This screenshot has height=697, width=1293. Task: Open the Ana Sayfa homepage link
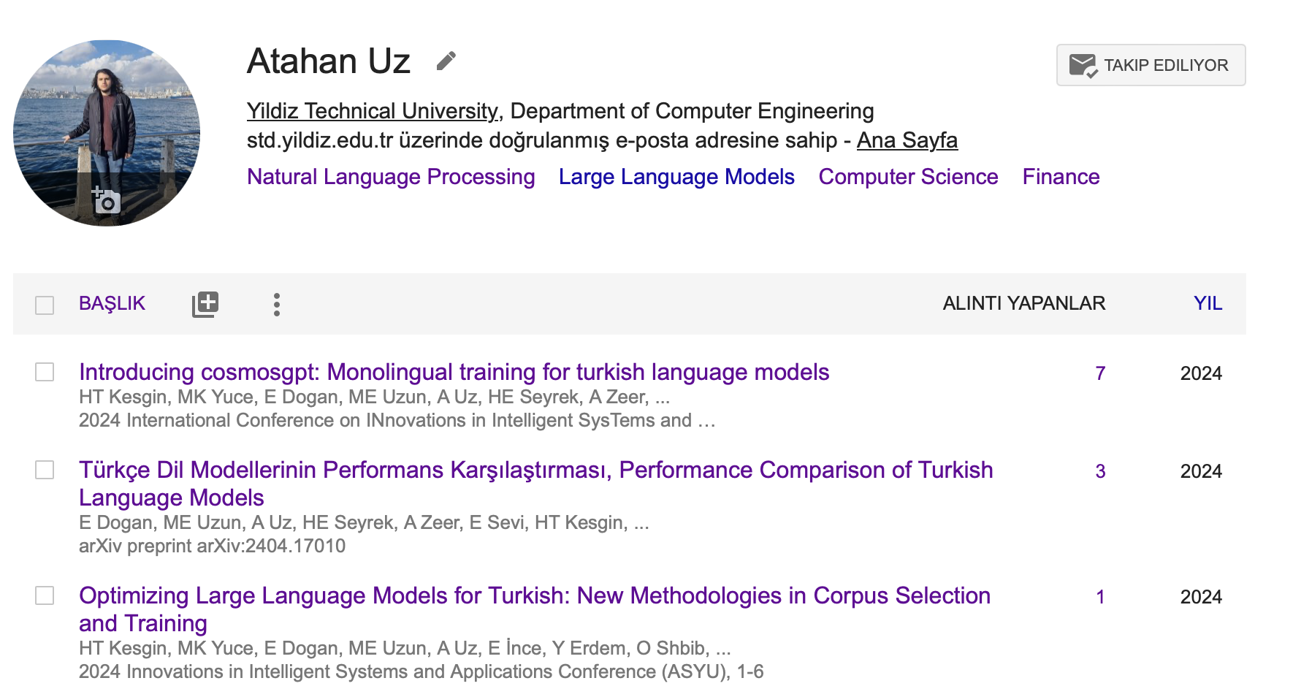[x=907, y=140]
